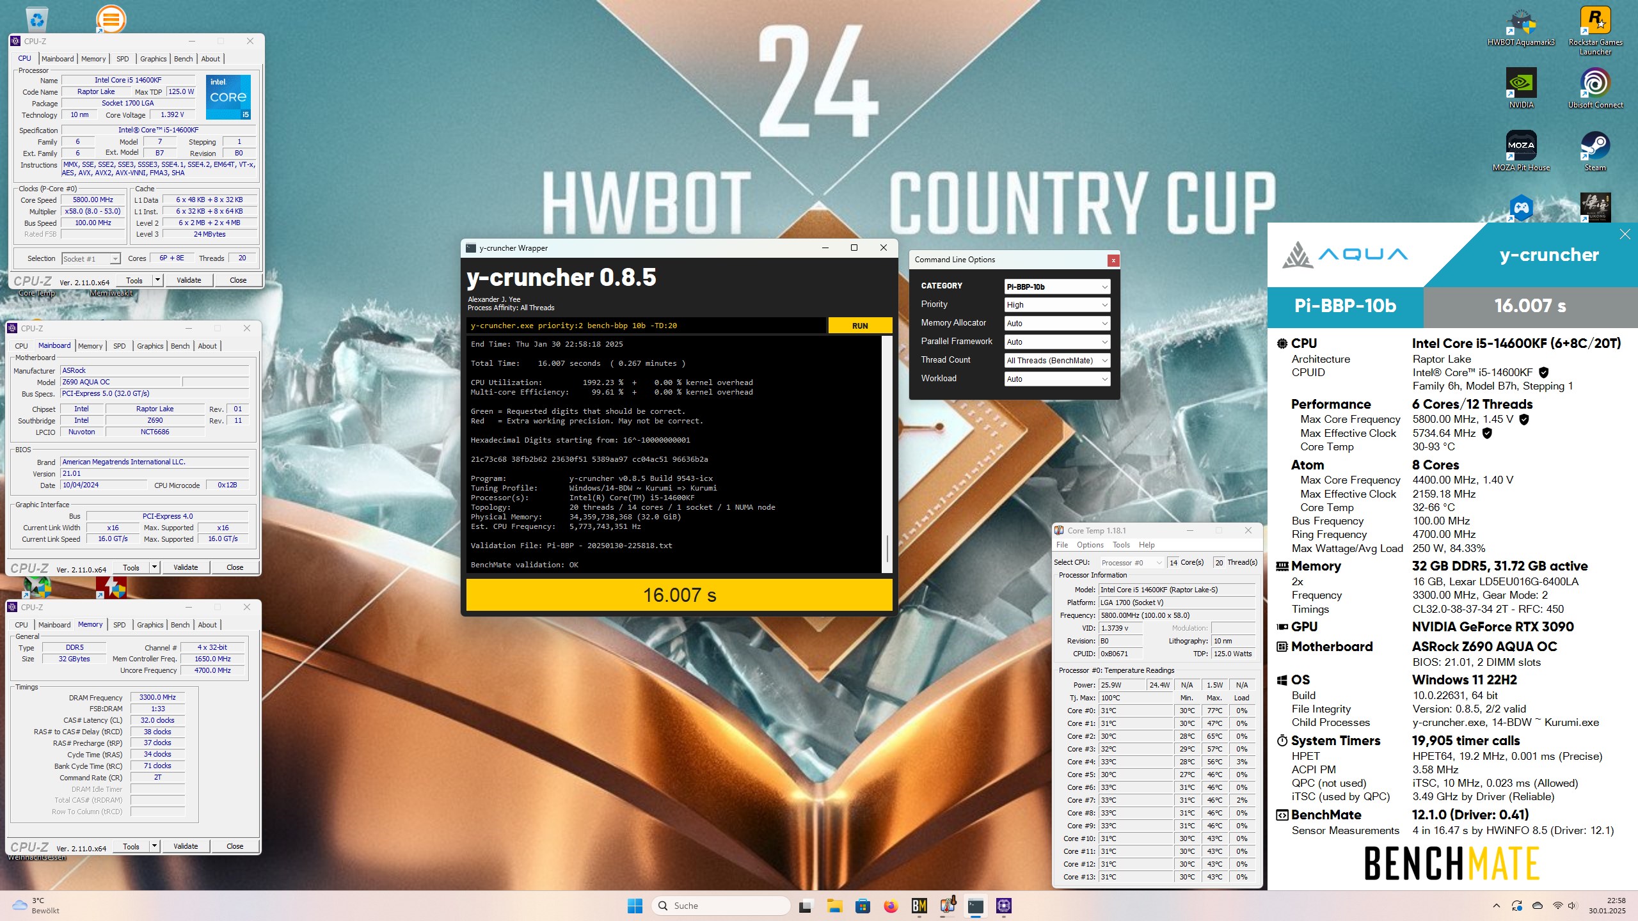Image resolution: width=1638 pixels, height=921 pixels.
Task: Expand Tools dropdown arrow in top CPU-Z window
Action: [157, 280]
